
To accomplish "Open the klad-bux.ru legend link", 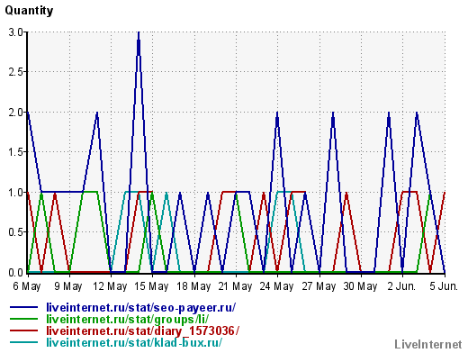I will coord(134,342).
